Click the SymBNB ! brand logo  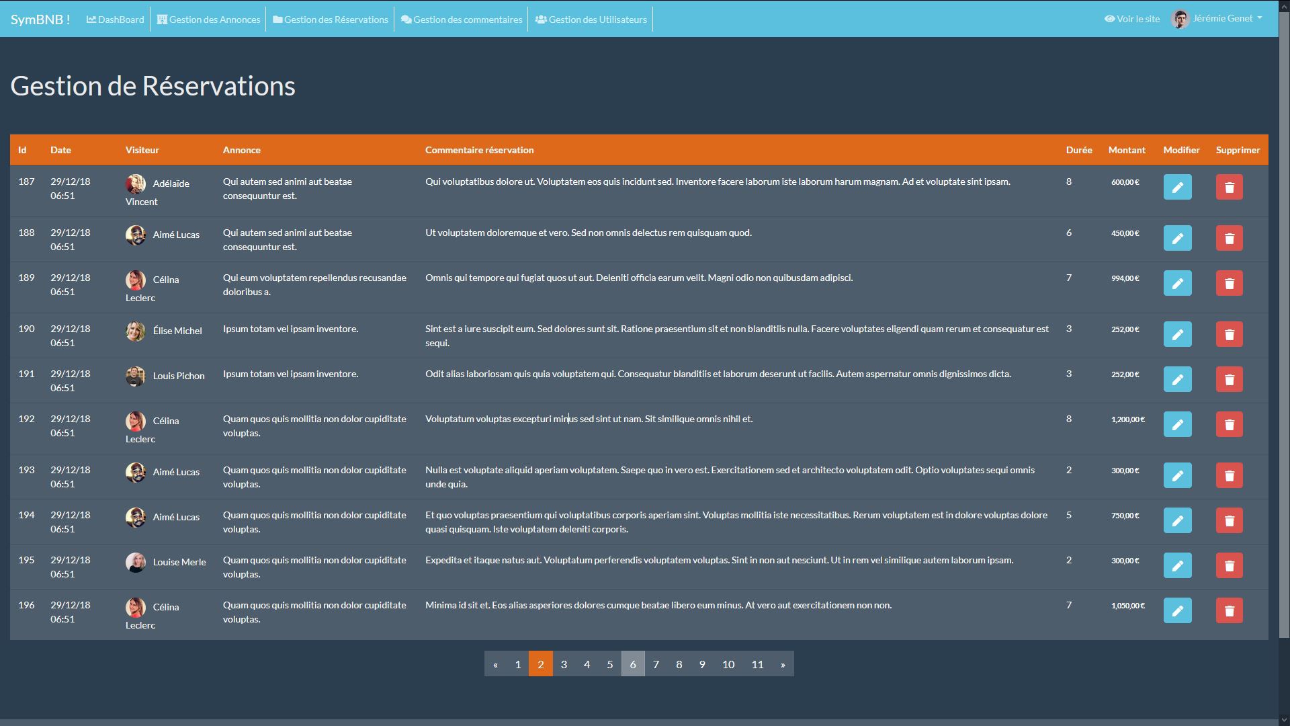40,19
